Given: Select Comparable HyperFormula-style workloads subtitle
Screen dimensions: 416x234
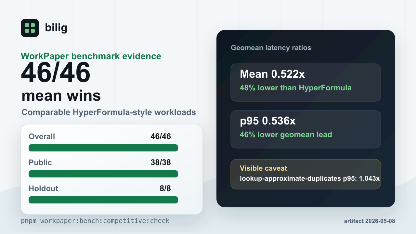Looking at the screenshot, I should pos(109,112).
